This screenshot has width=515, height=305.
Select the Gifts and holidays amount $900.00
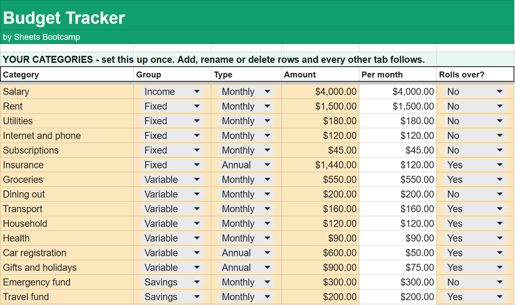(x=320, y=267)
